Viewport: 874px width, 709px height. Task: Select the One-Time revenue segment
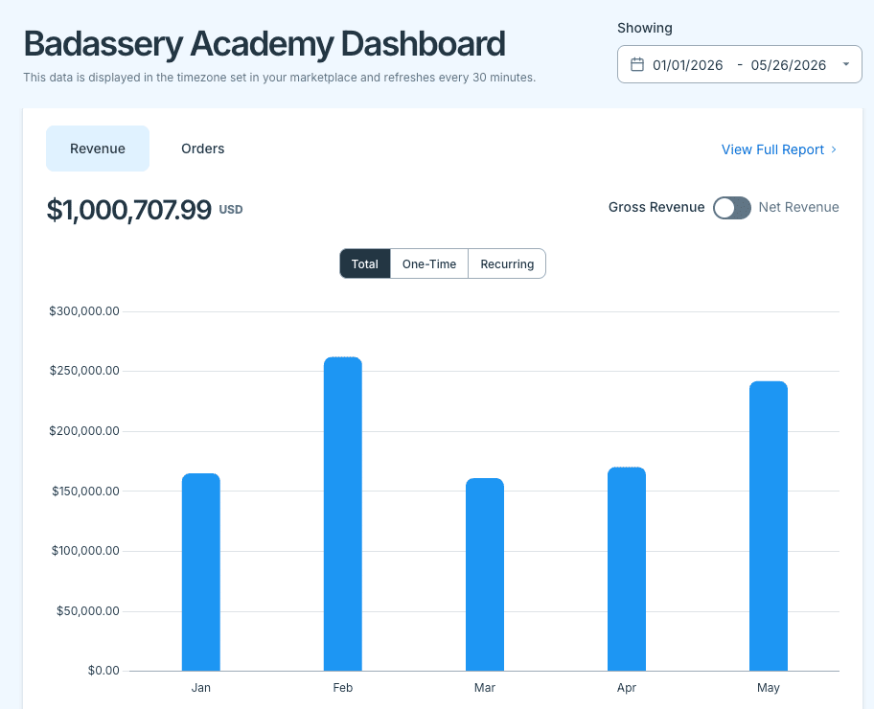point(429,263)
